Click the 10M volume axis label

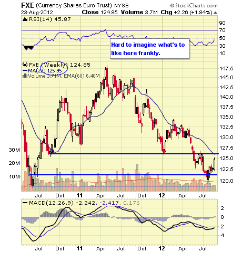(14, 177)
